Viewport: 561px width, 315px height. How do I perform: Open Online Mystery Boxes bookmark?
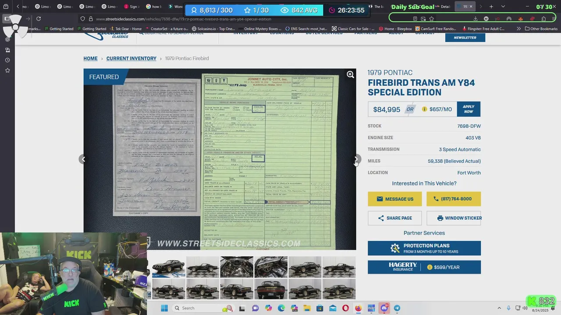259,29
